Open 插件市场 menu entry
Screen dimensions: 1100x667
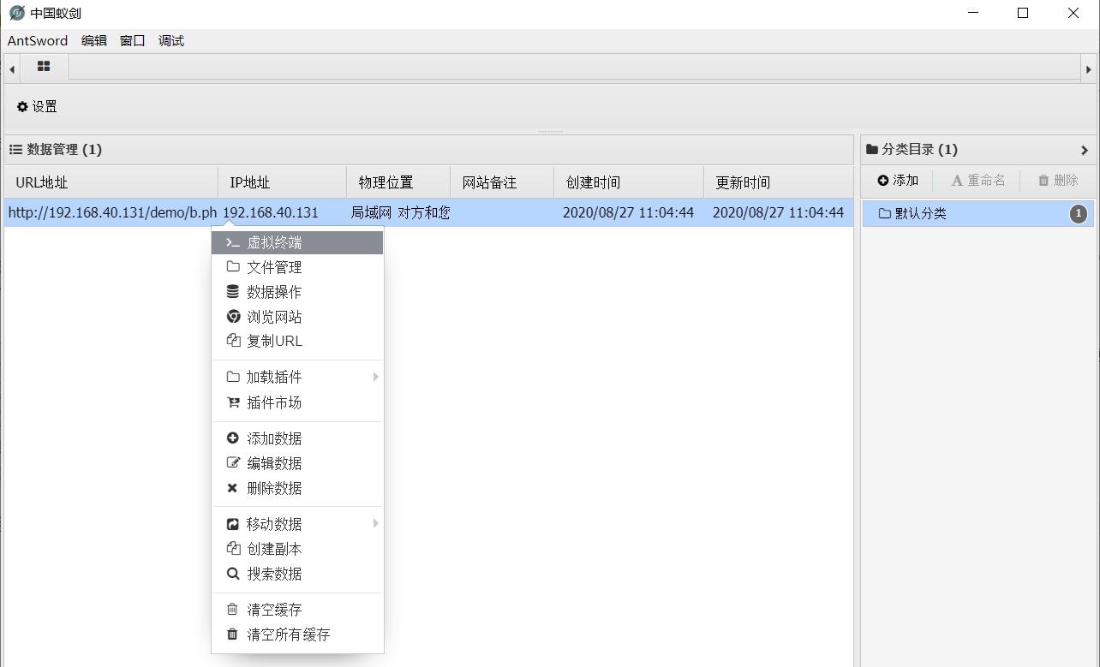(297, 403)
